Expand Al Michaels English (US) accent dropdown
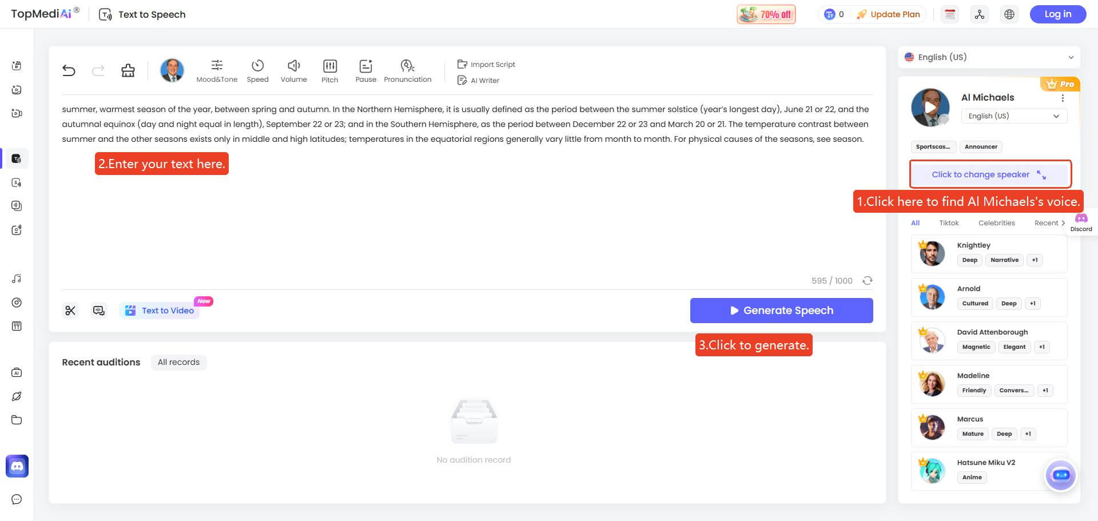Screen dimensions: 1098x521 click(x=1014, y=116)
